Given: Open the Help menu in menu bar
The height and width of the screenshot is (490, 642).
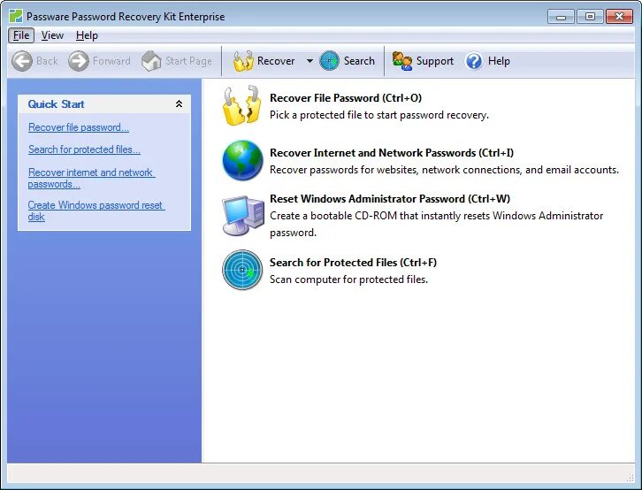Looking at the screenshot, I should point(87,35).
